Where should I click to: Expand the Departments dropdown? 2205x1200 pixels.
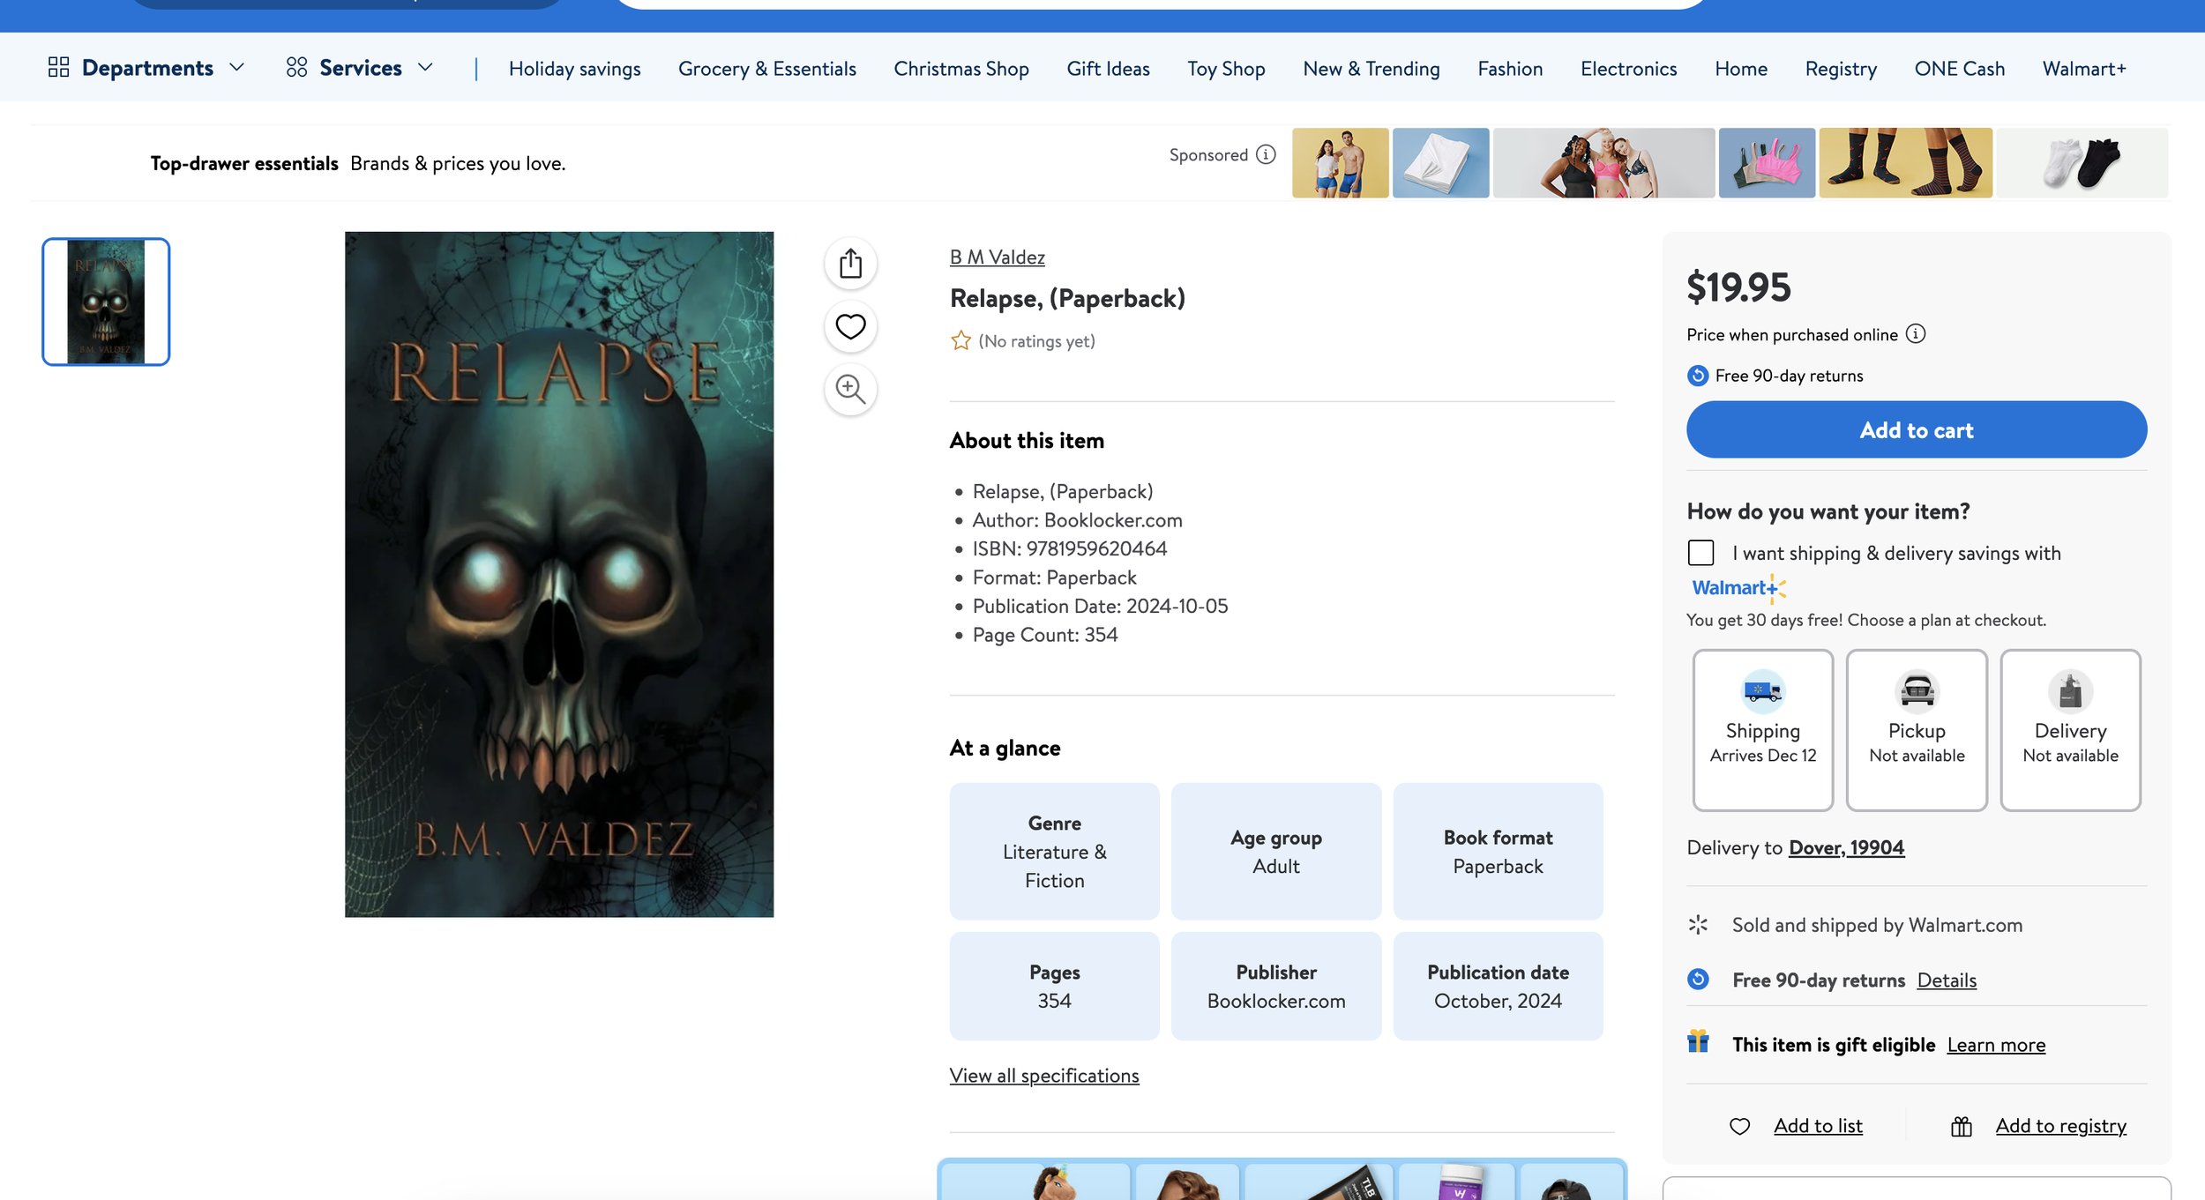pos(146,68)
